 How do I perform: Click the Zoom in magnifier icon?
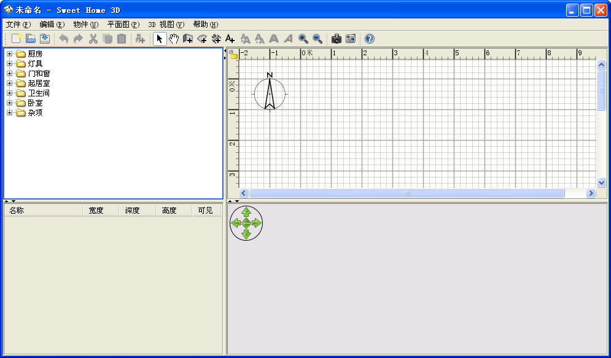click(303, 39)
